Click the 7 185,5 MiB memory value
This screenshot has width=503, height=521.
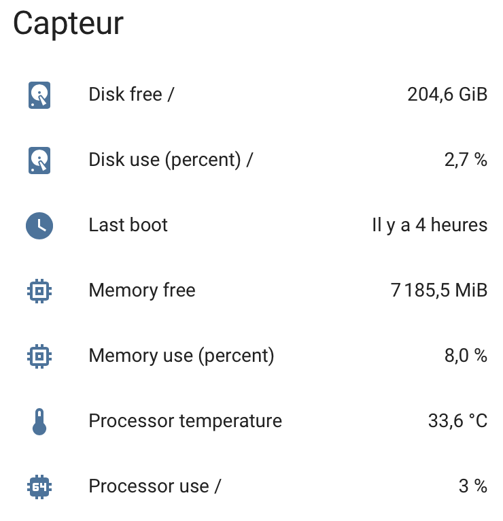point(439,290)
